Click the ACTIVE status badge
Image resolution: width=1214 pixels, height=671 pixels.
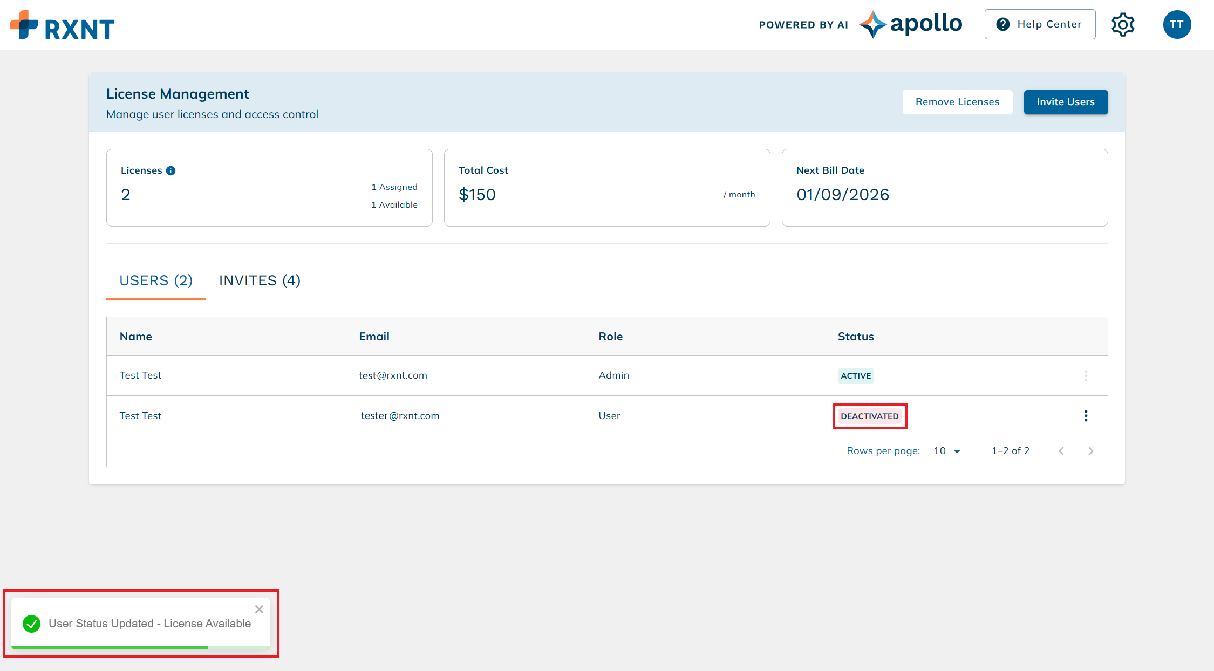pyautogui.click(x=856, y=375)
